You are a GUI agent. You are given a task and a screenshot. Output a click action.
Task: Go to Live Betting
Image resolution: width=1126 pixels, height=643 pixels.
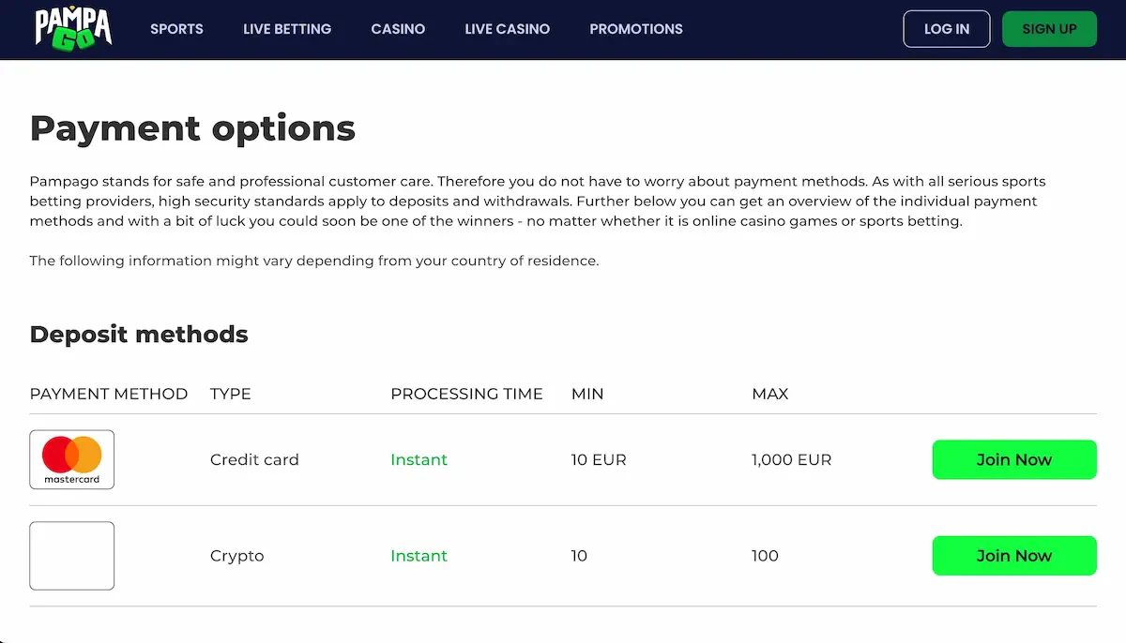(x=287, y=29)
